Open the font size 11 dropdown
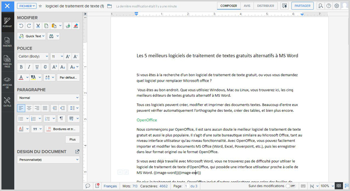350x191 pixels. click(57, 56)
